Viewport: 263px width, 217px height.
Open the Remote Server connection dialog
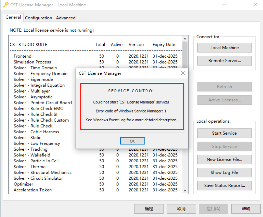tap(224, 61)
